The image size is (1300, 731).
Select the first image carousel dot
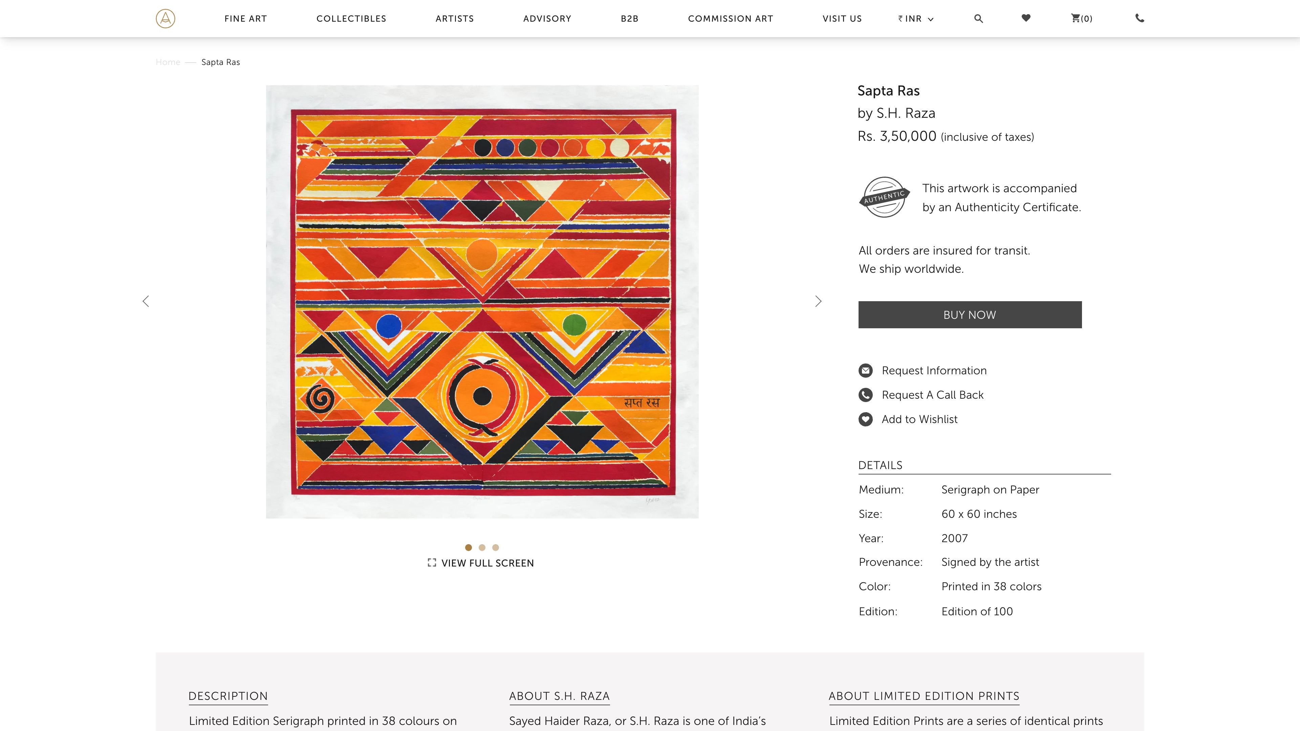tap(468, 547)
